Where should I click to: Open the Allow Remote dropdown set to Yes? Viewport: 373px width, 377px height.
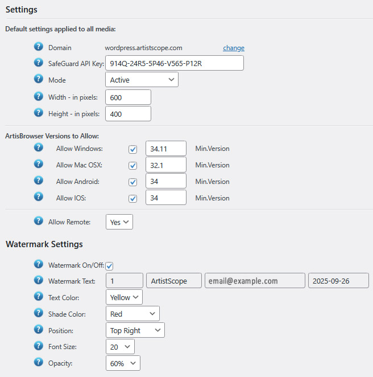click(x=119, y=222)
